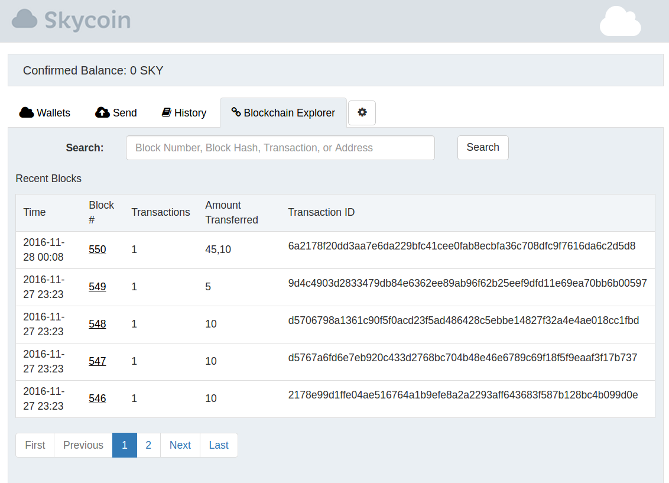The image size is (669, 483).
Task: Open block 546 link
Action: coord(98,398)
